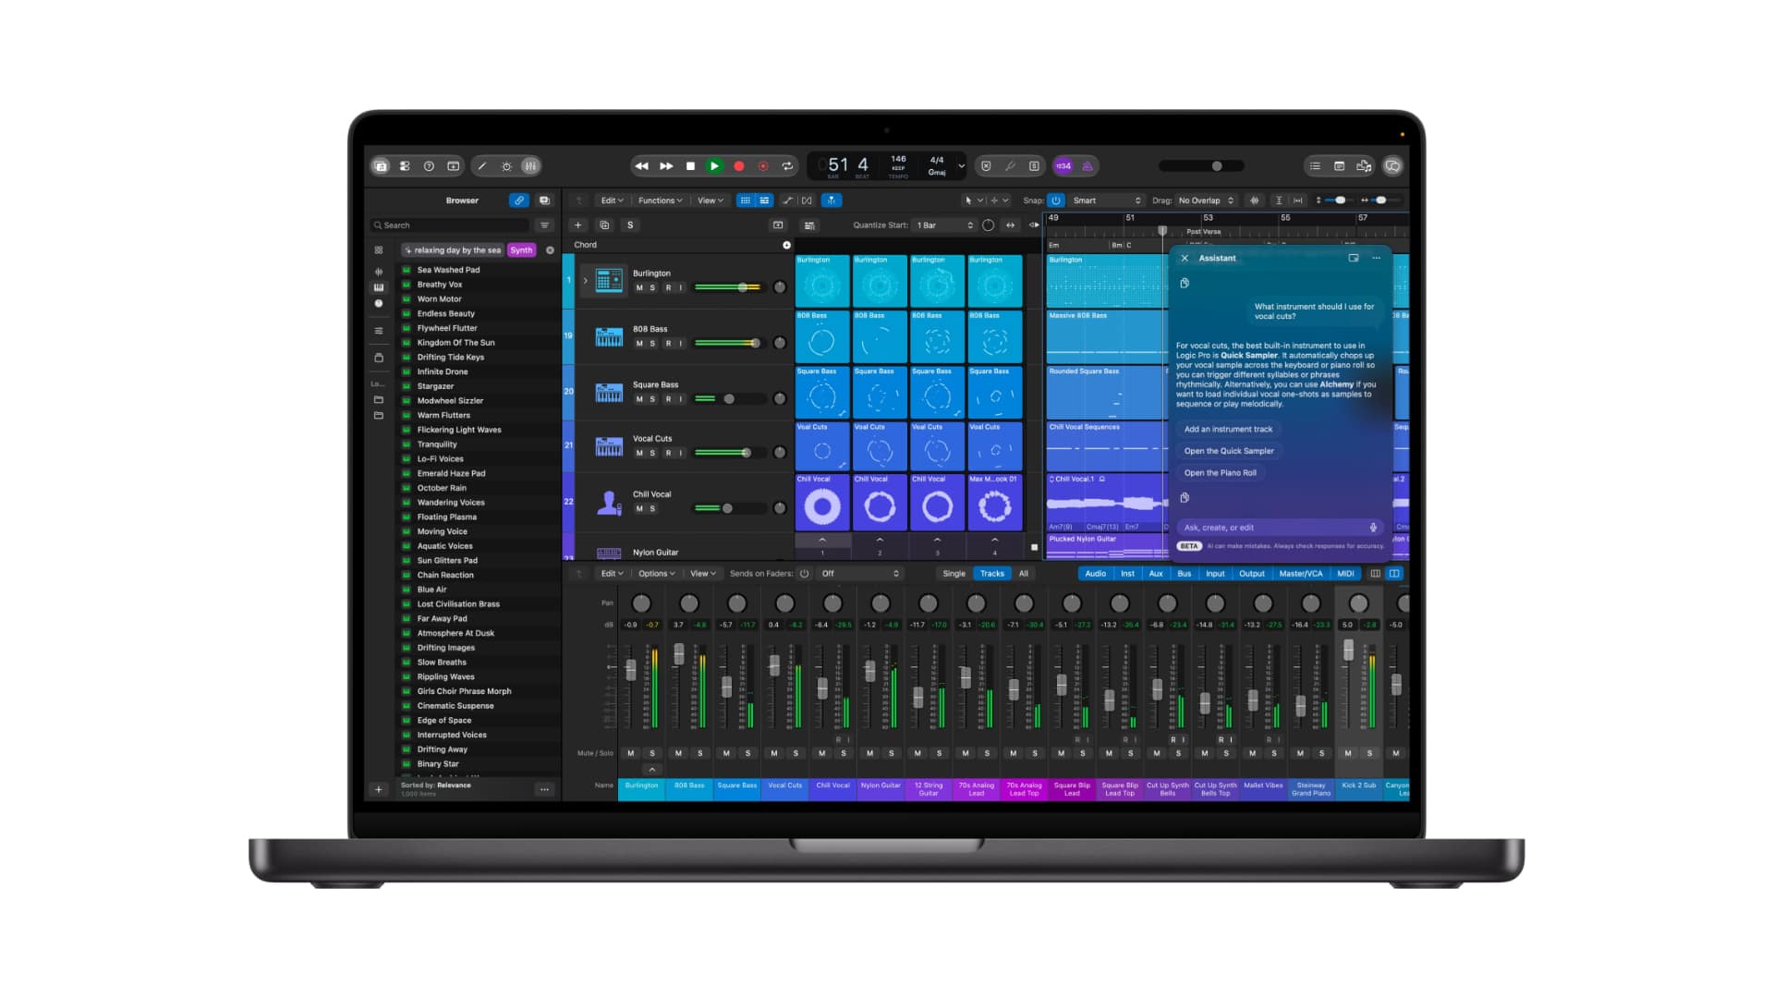Open the Editors pencil icon

coord(482,166)
